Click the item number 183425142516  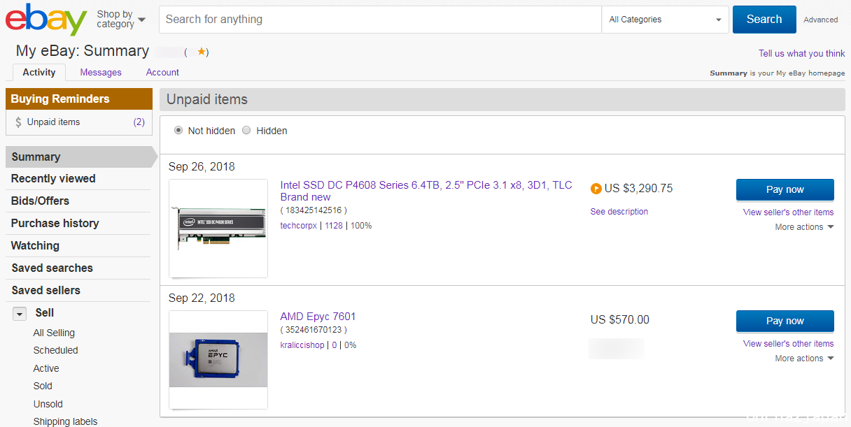click(x=314, y=210)
